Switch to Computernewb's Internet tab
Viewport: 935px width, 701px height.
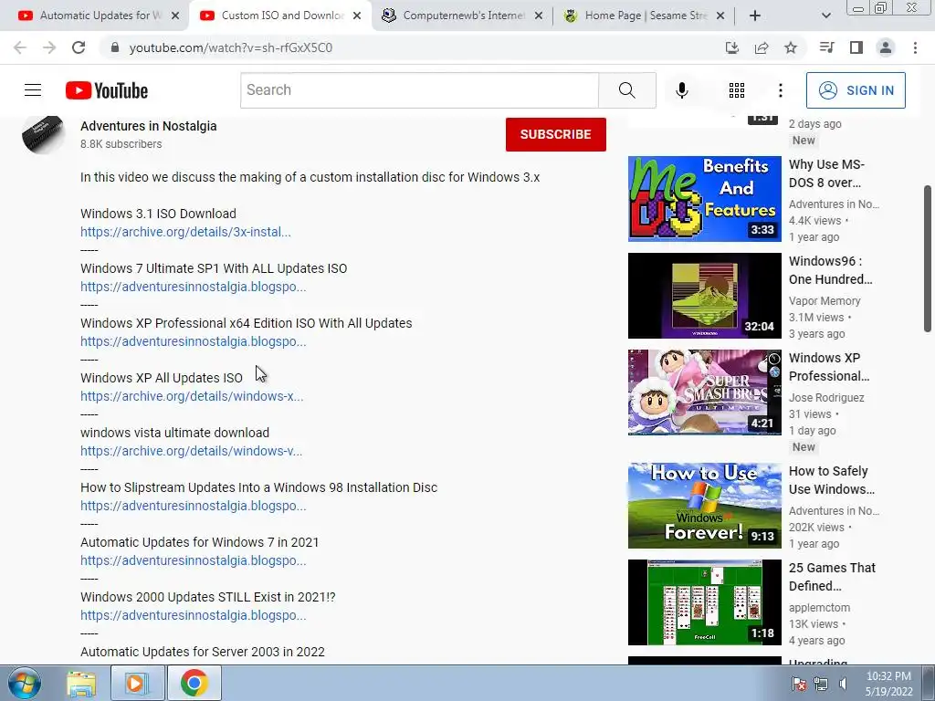pos(461,16)
